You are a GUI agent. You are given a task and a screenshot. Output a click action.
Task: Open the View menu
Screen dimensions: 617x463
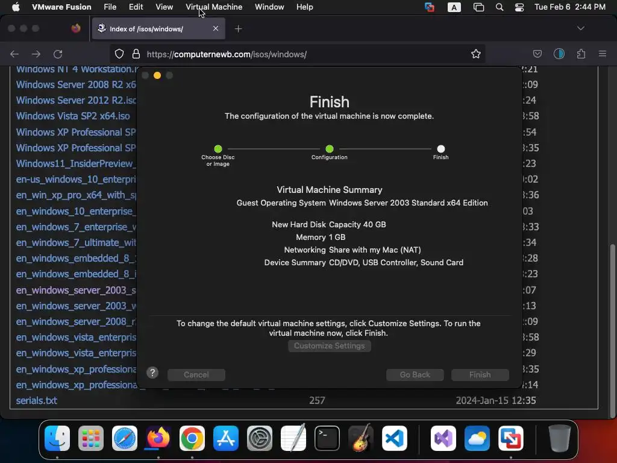click(x=164, y=7)
